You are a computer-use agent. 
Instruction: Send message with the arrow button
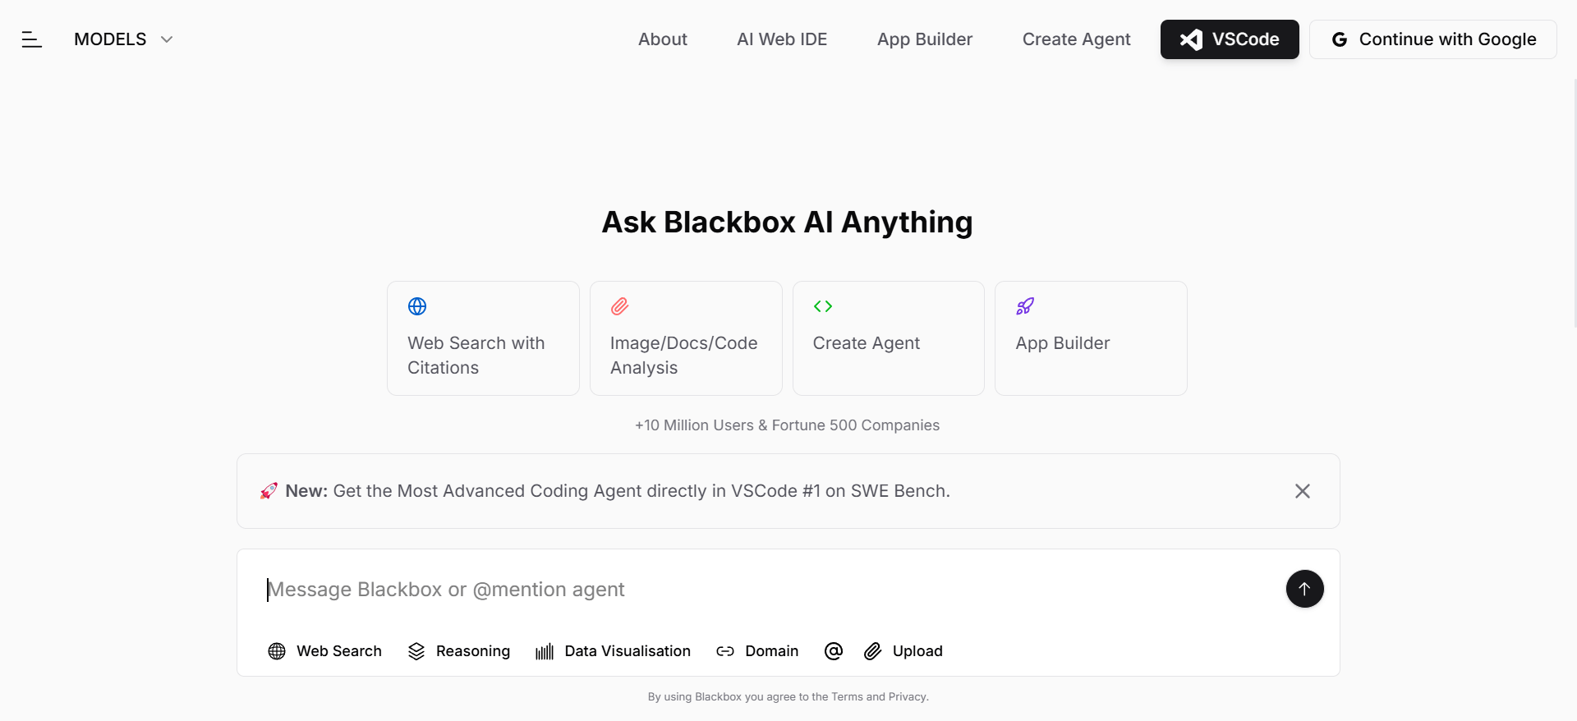coord(1304,589)
